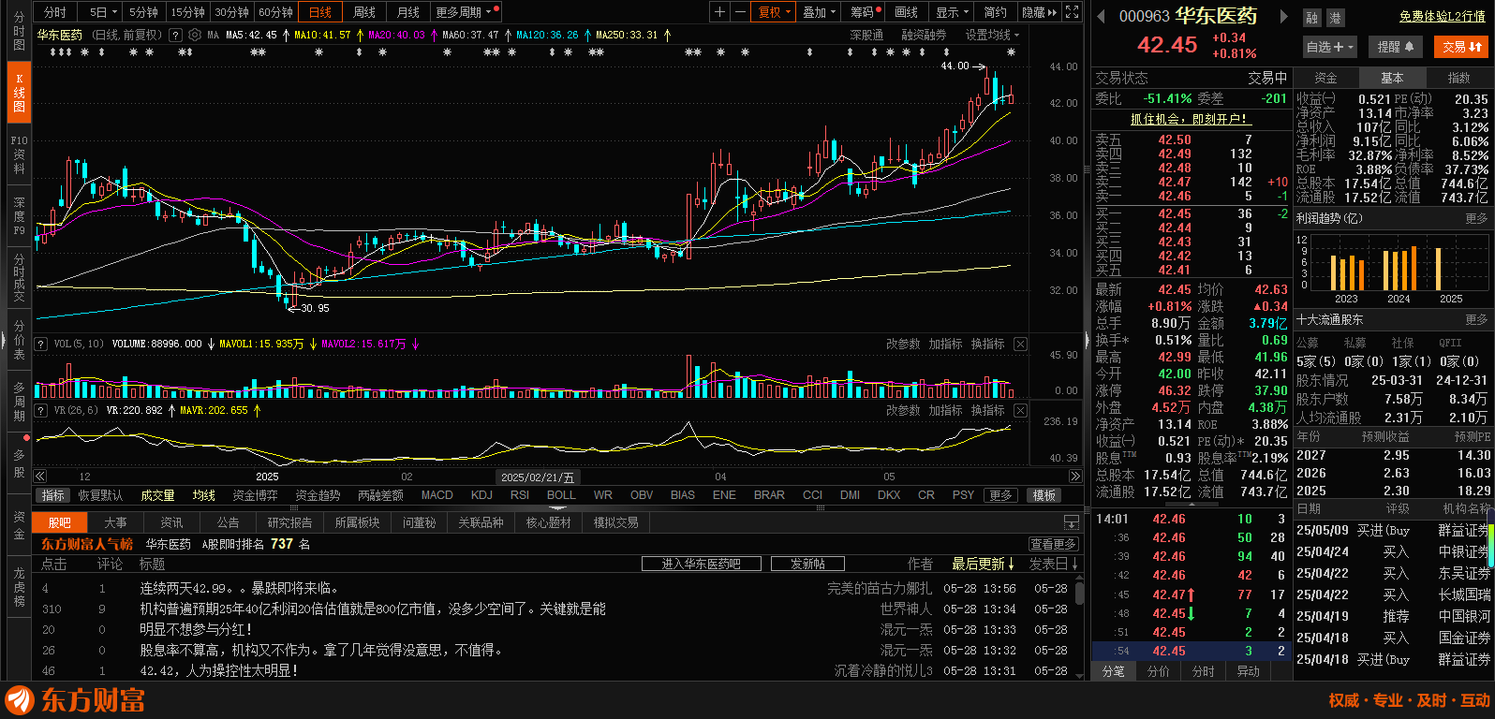Toggle the 成交量 indicator
Image resolution: width=1495 pixels, height=719 pixels.
pos(157,495)
